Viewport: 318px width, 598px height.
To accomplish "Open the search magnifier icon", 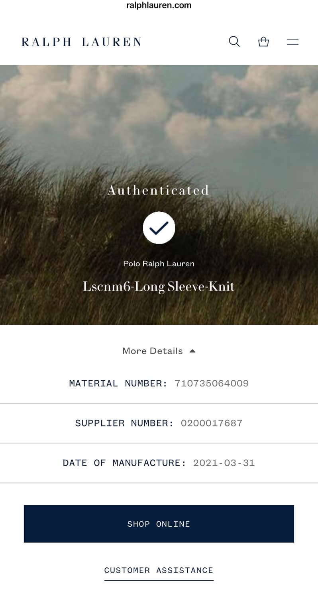I will coord(234,41).
